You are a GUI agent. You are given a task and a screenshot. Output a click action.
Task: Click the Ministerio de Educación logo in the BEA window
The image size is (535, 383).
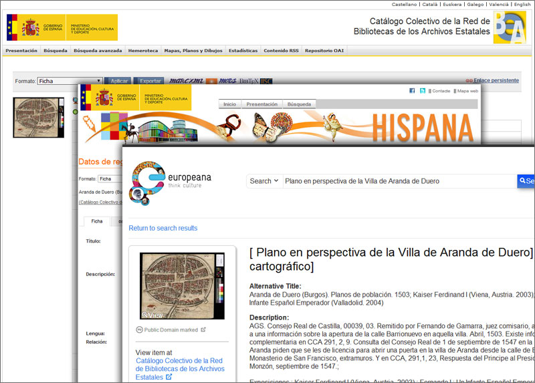coord(92,27)
